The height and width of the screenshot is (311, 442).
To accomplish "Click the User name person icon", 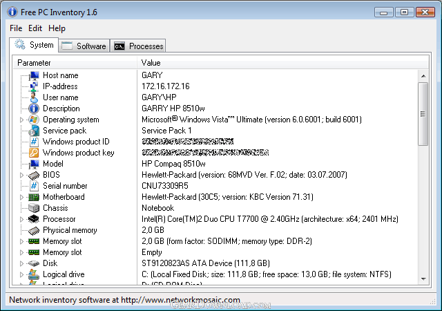I will click(34, 97).
